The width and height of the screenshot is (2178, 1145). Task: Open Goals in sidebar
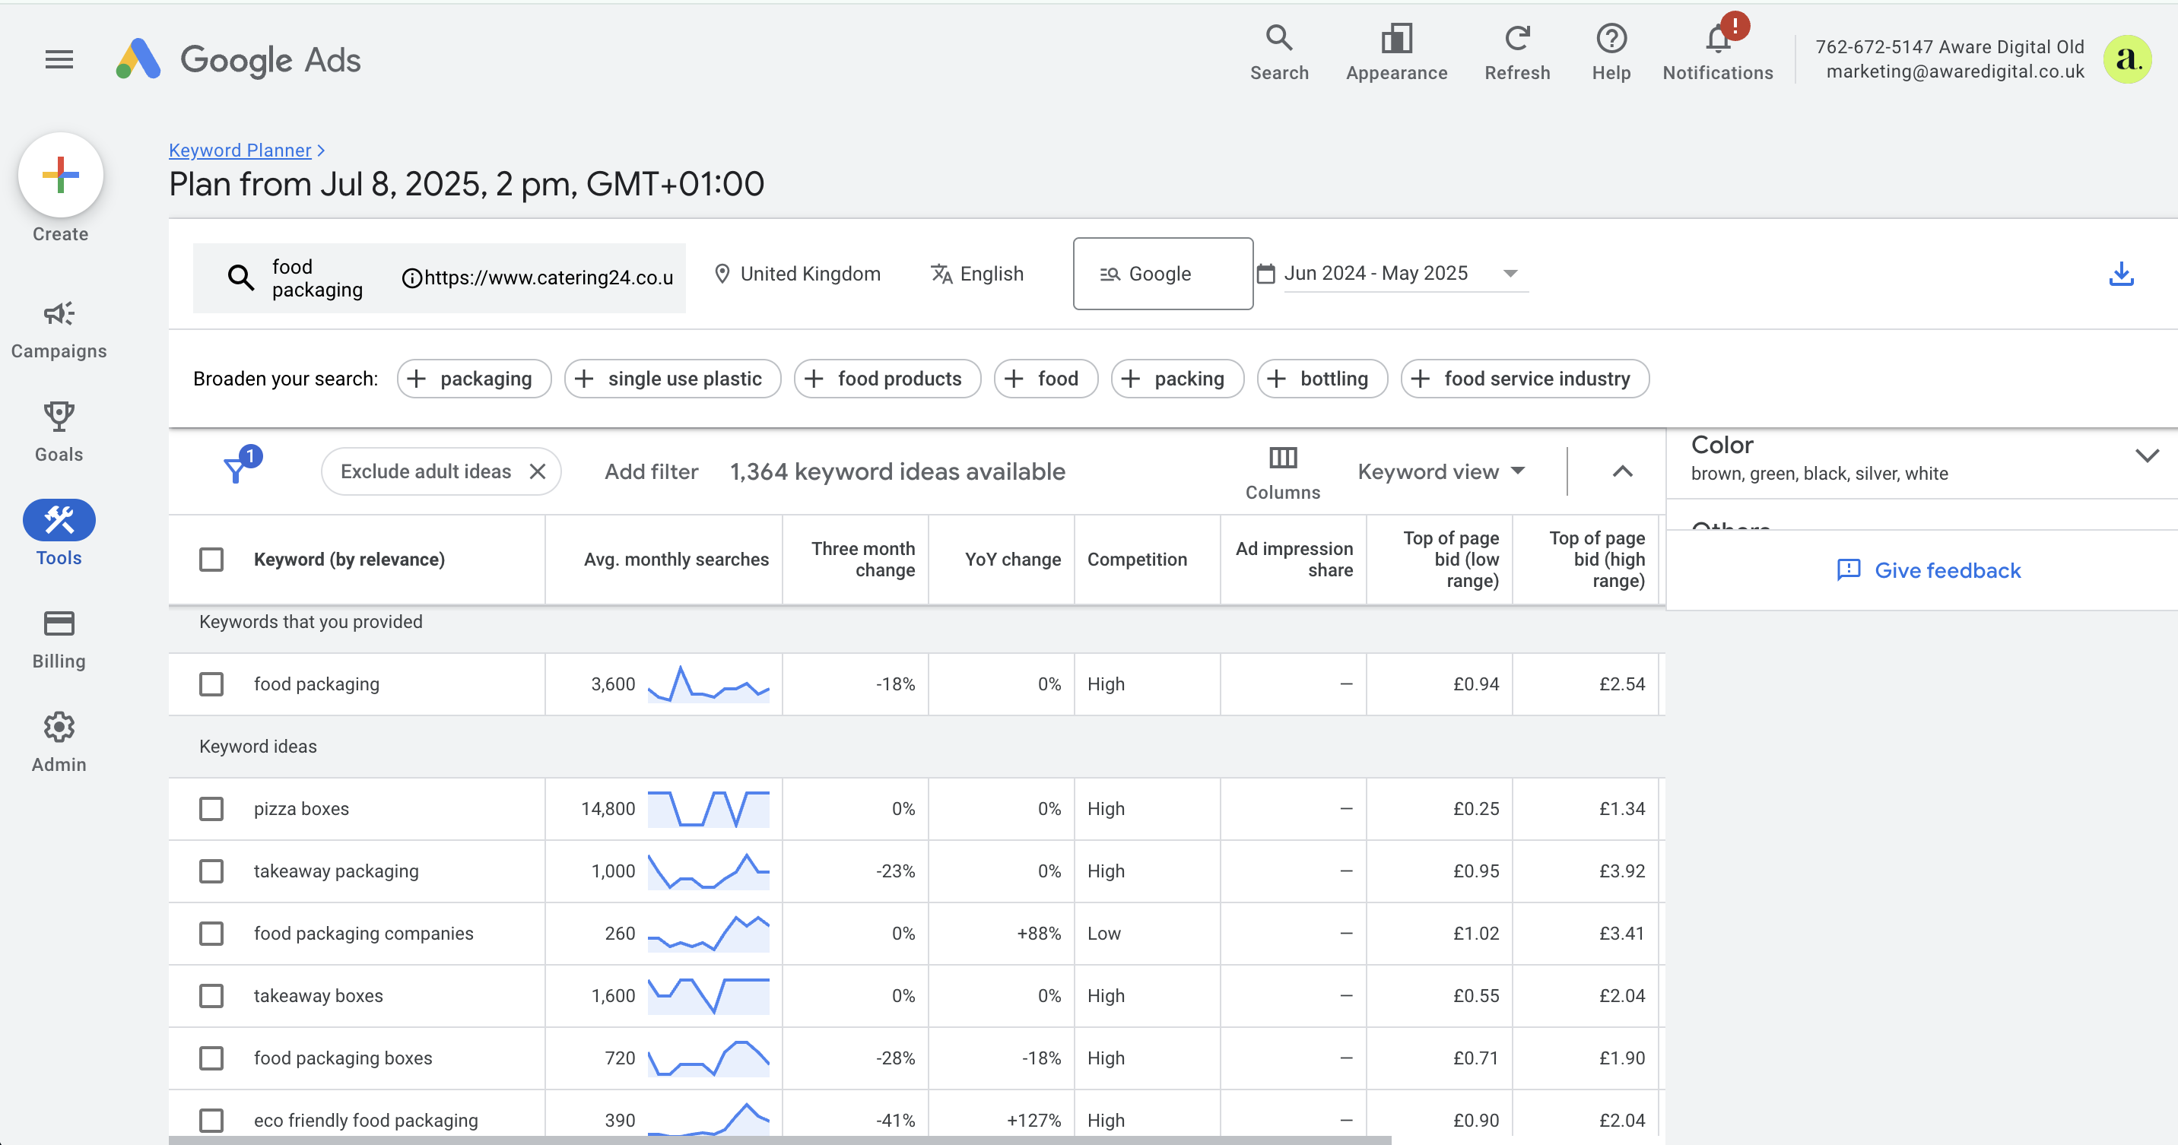(59, 433)
